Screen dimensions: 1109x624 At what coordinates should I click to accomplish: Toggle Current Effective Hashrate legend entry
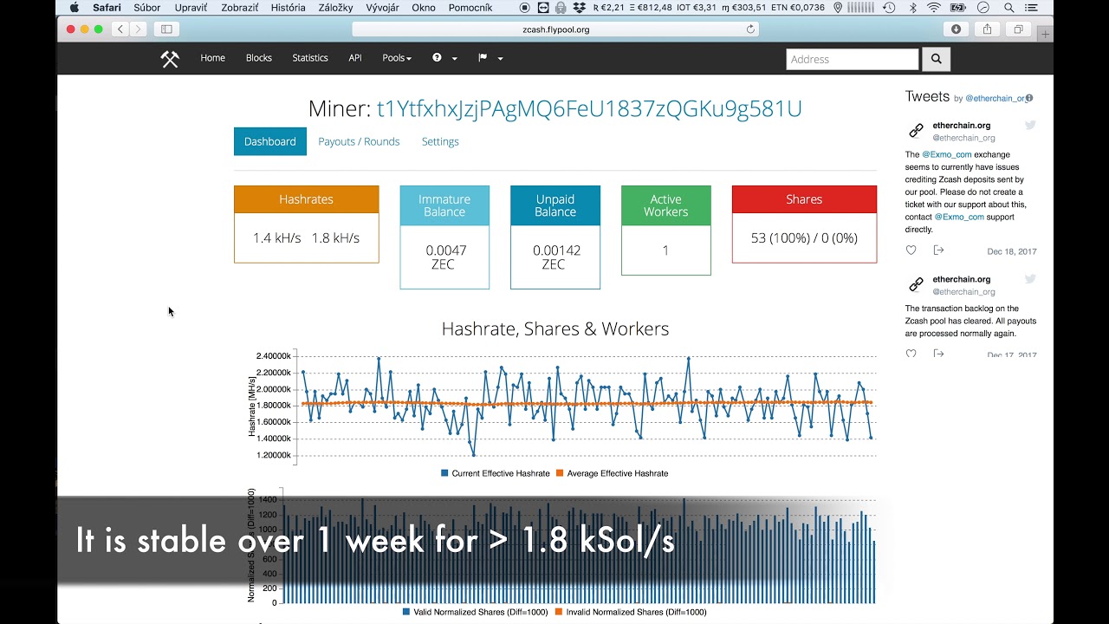click(x=496, y=473)
